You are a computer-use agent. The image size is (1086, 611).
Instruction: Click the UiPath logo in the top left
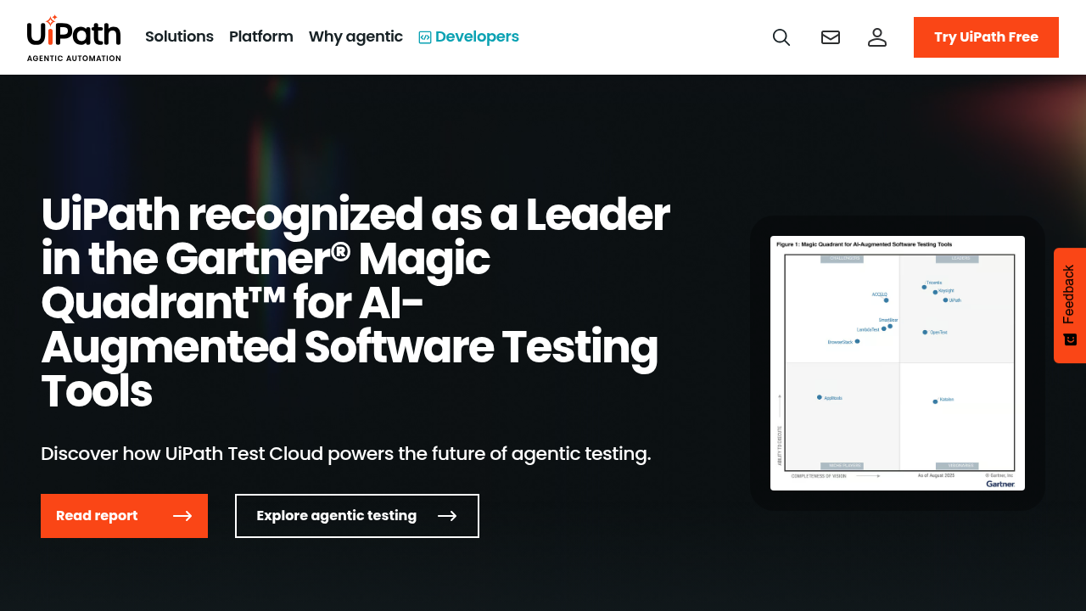point(74,31)
